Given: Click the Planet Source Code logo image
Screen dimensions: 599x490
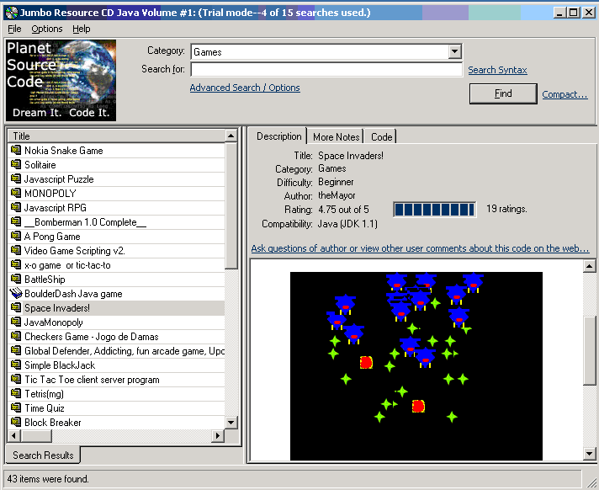Looking at the screenshot, I should 61,80.
